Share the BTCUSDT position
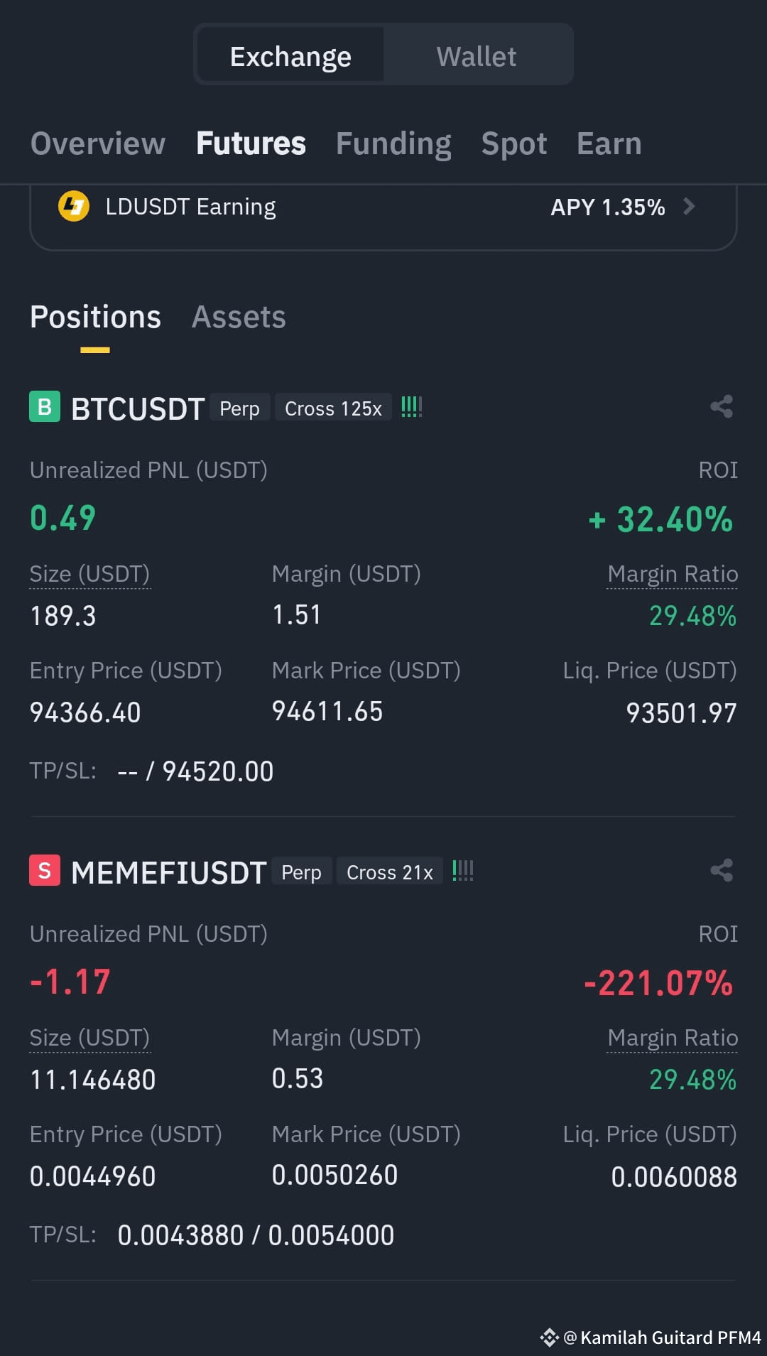The width and height of the screenshot is (767, 1356). 722,406
